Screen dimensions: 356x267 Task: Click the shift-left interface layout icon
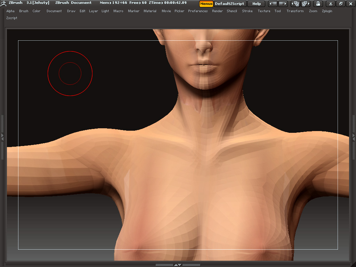(273, 4)
